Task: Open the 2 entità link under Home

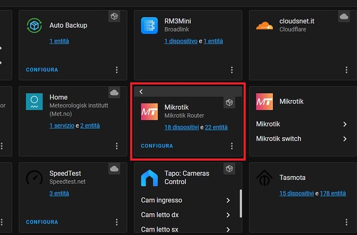Action: pyautogui.click(x=90, y=125)
